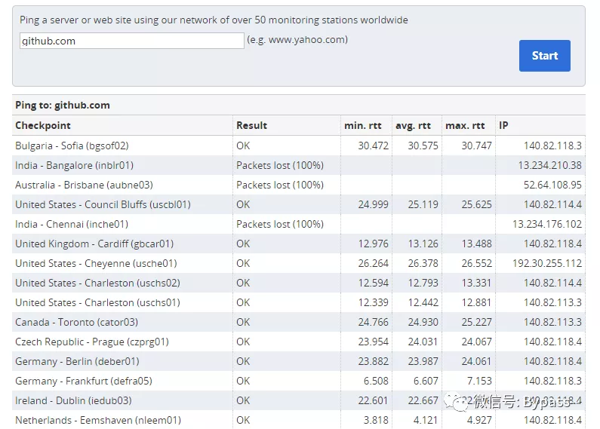The width and height of the screenshot is (600, 429).
Task: Click the avg. rtt column header
Action: tap(413, 125)
